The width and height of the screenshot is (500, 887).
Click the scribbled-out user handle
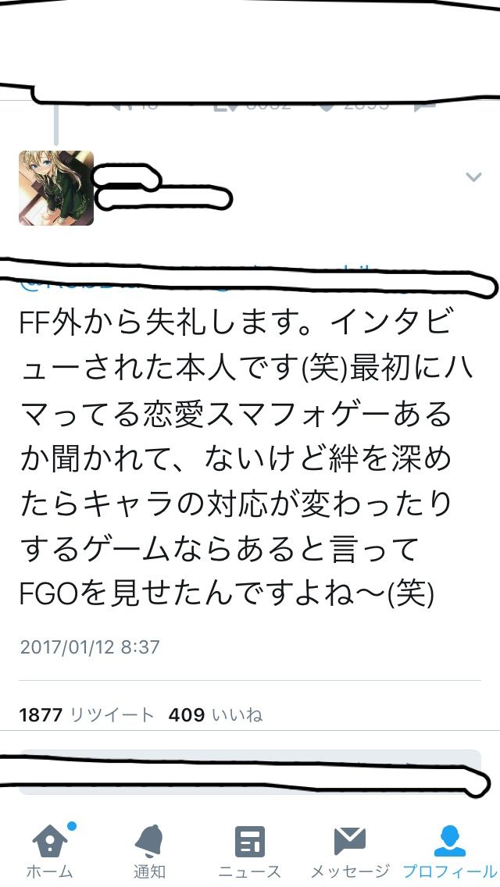[x=162, y=198]
